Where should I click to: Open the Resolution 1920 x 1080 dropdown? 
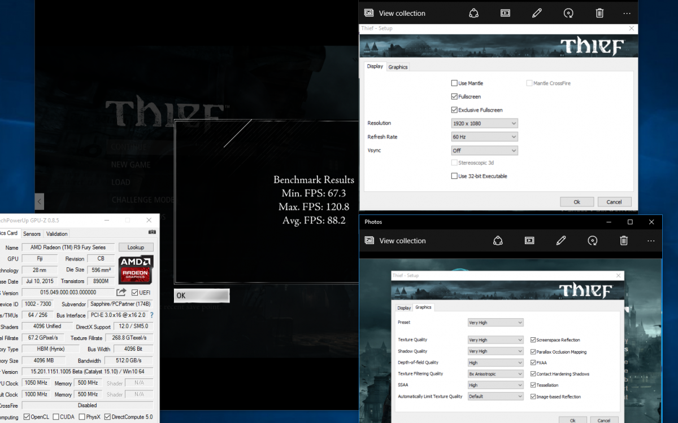(x=484, y=123)
